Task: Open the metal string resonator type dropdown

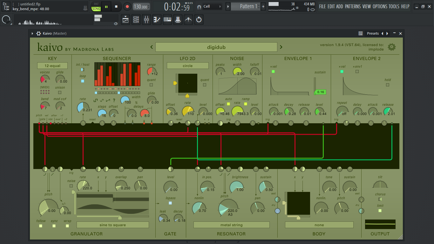Action: 231,225
